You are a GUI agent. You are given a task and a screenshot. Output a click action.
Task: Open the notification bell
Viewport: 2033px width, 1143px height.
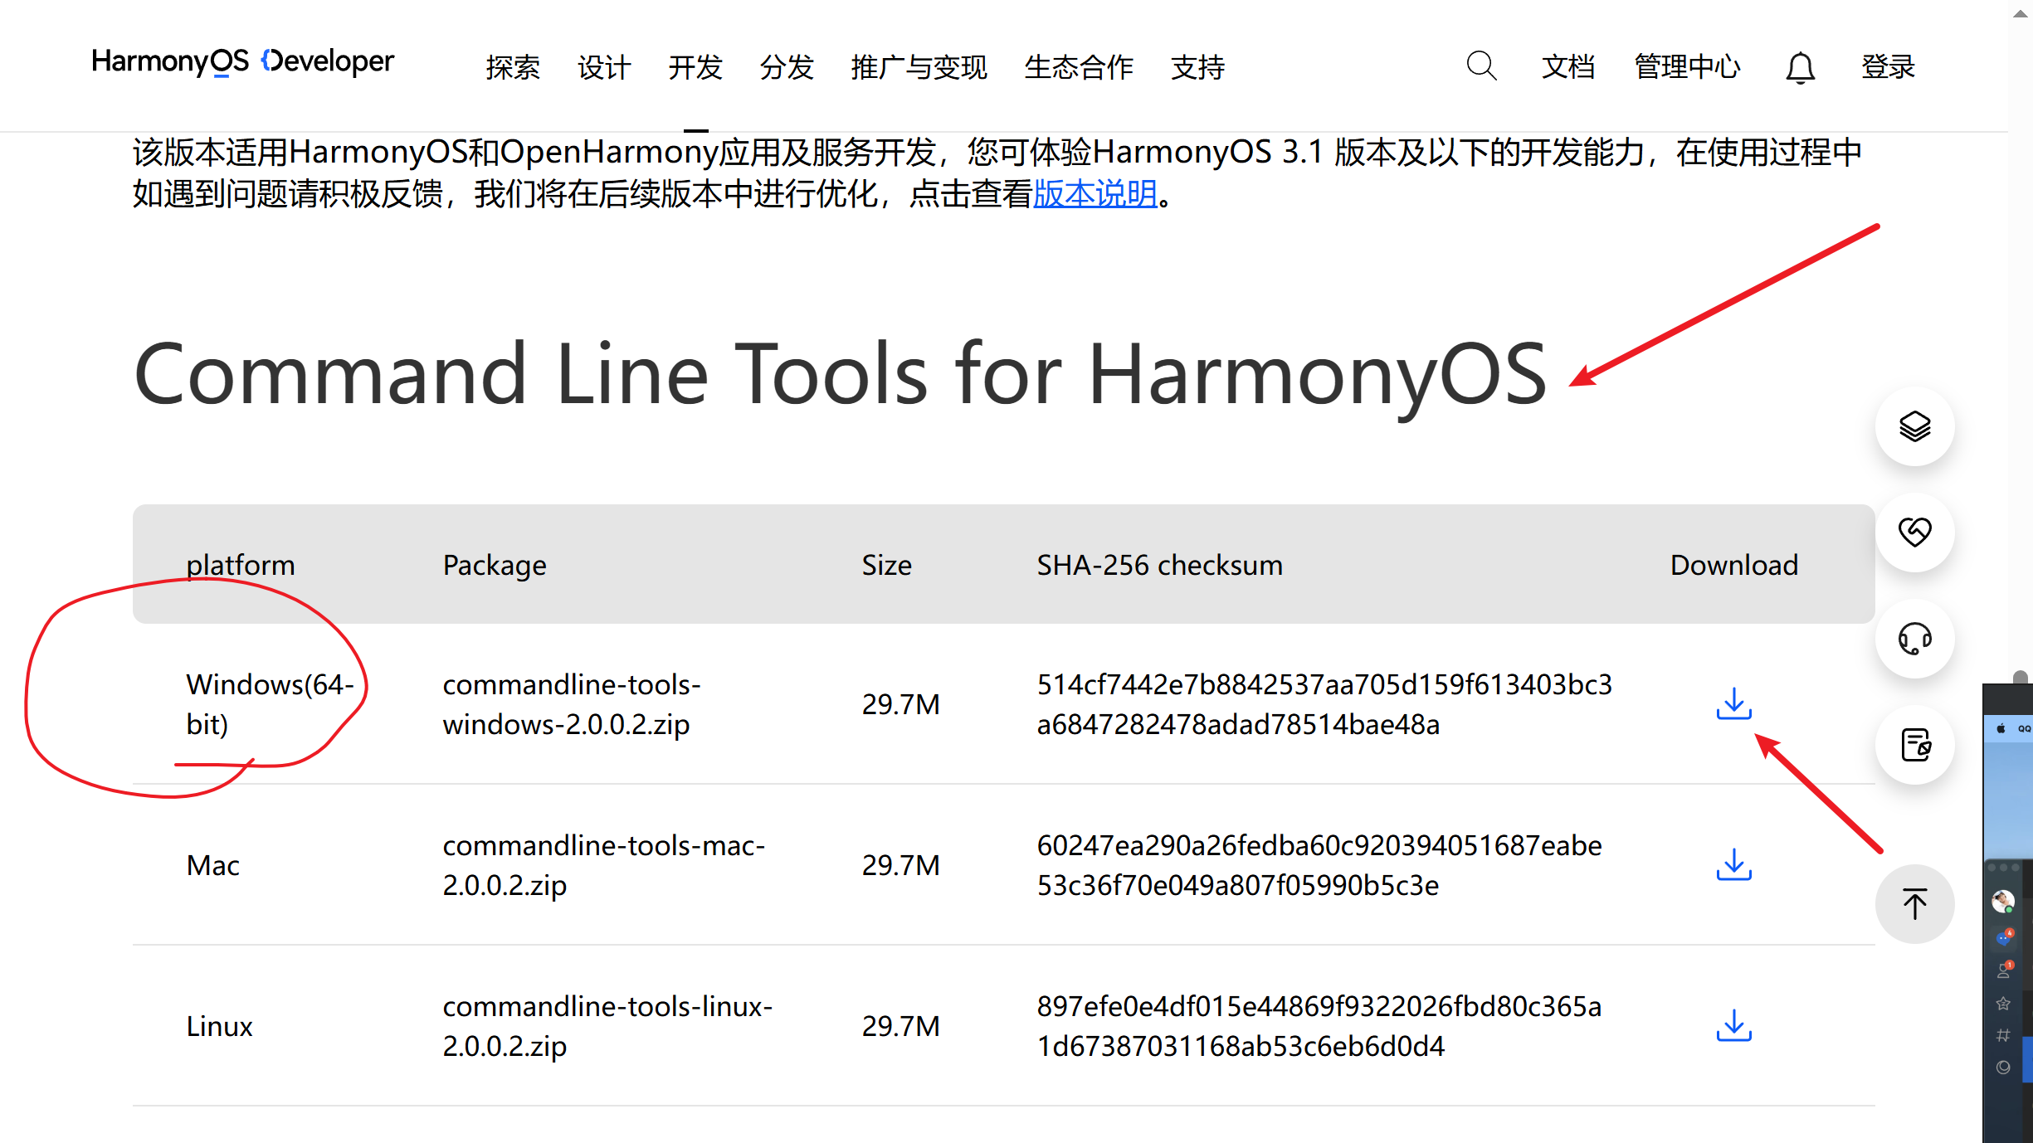tap(1800, 67)
